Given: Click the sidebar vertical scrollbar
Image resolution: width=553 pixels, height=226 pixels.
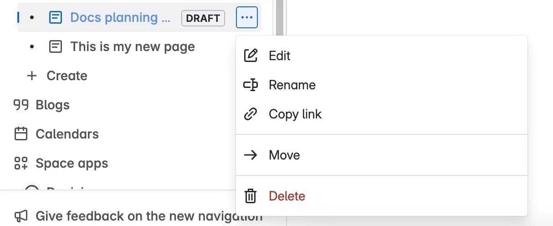Looking at the screenshot, I should coord(279,18).
